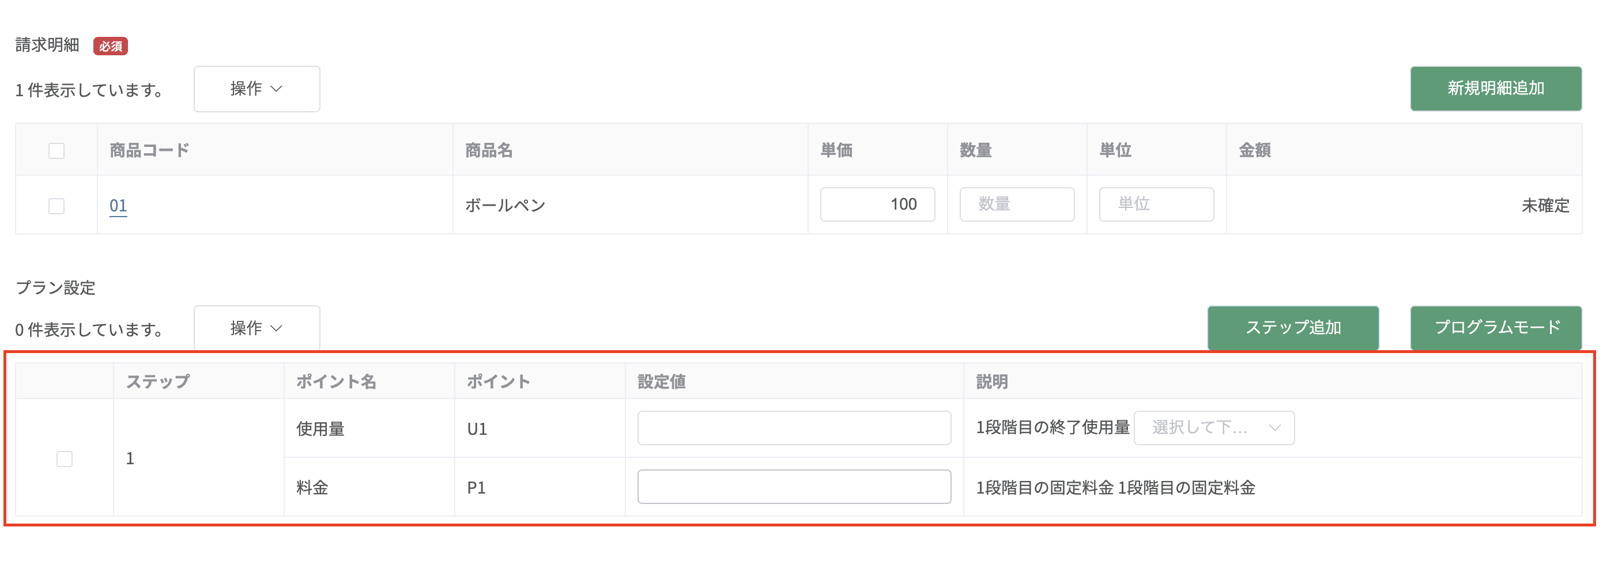Click the 数量 input field

point(1016,204)
